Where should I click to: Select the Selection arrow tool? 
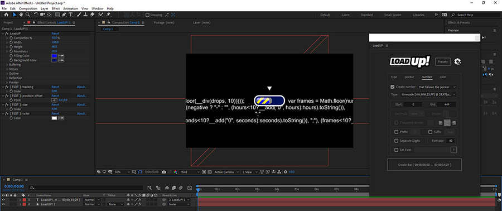click(x=15, y=15)
